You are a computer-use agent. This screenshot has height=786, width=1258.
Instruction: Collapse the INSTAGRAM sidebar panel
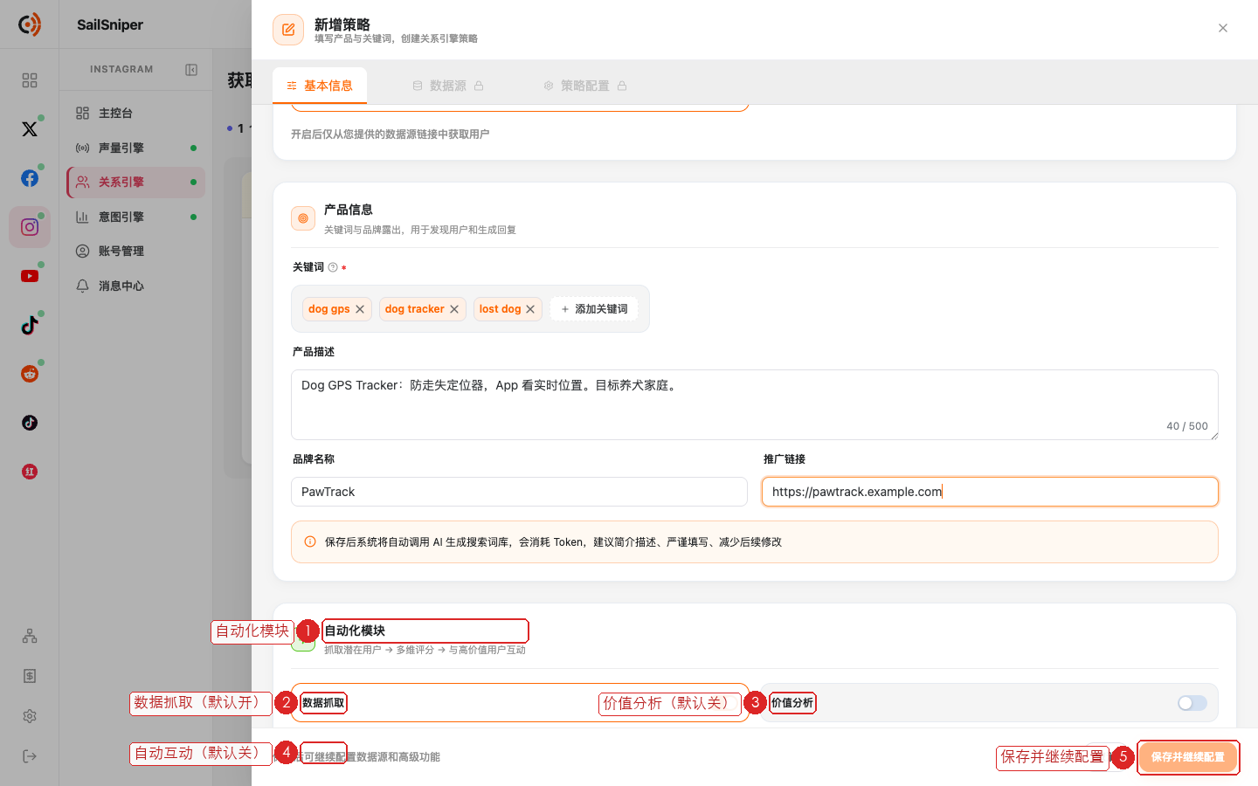[191, 70]
